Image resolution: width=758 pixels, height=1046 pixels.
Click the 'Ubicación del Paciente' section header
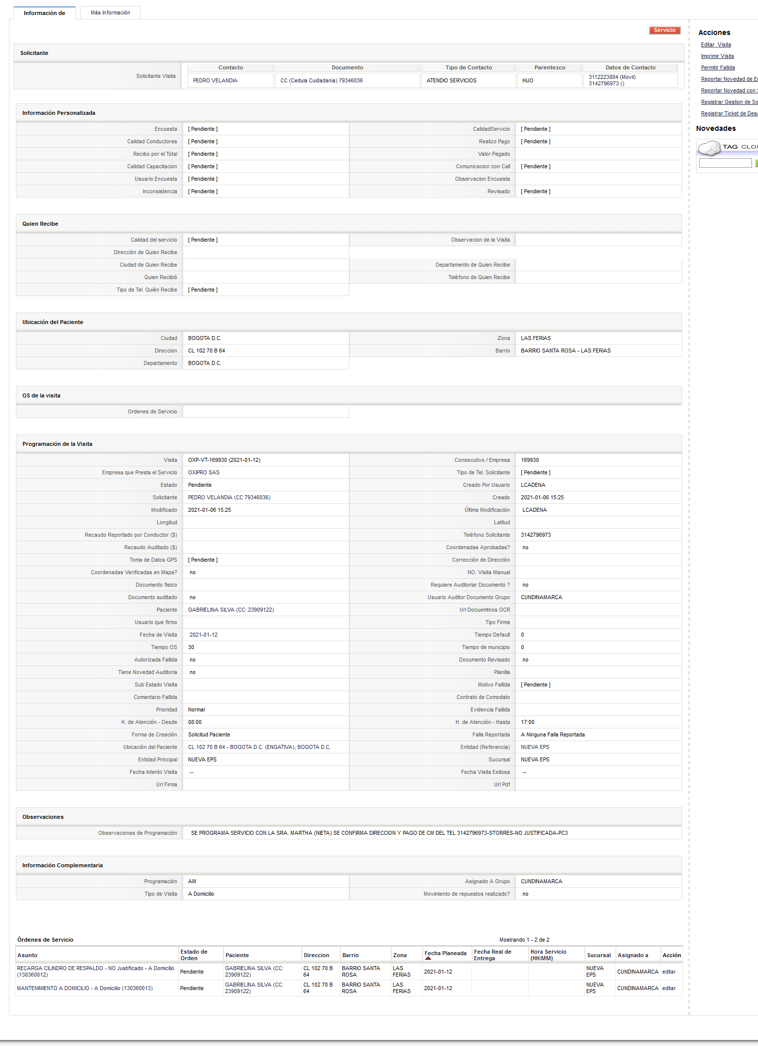[x=349, y=322]
